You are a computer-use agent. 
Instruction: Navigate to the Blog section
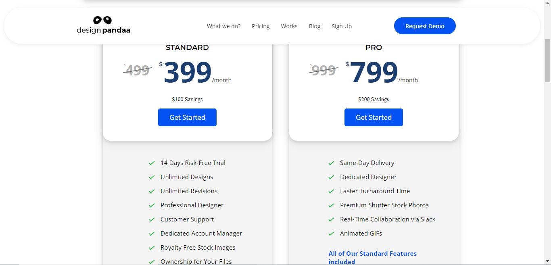[315, 26]
